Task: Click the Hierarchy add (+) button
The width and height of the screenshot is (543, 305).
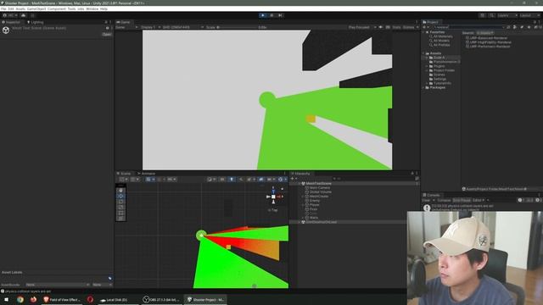Action: (294, 179)
